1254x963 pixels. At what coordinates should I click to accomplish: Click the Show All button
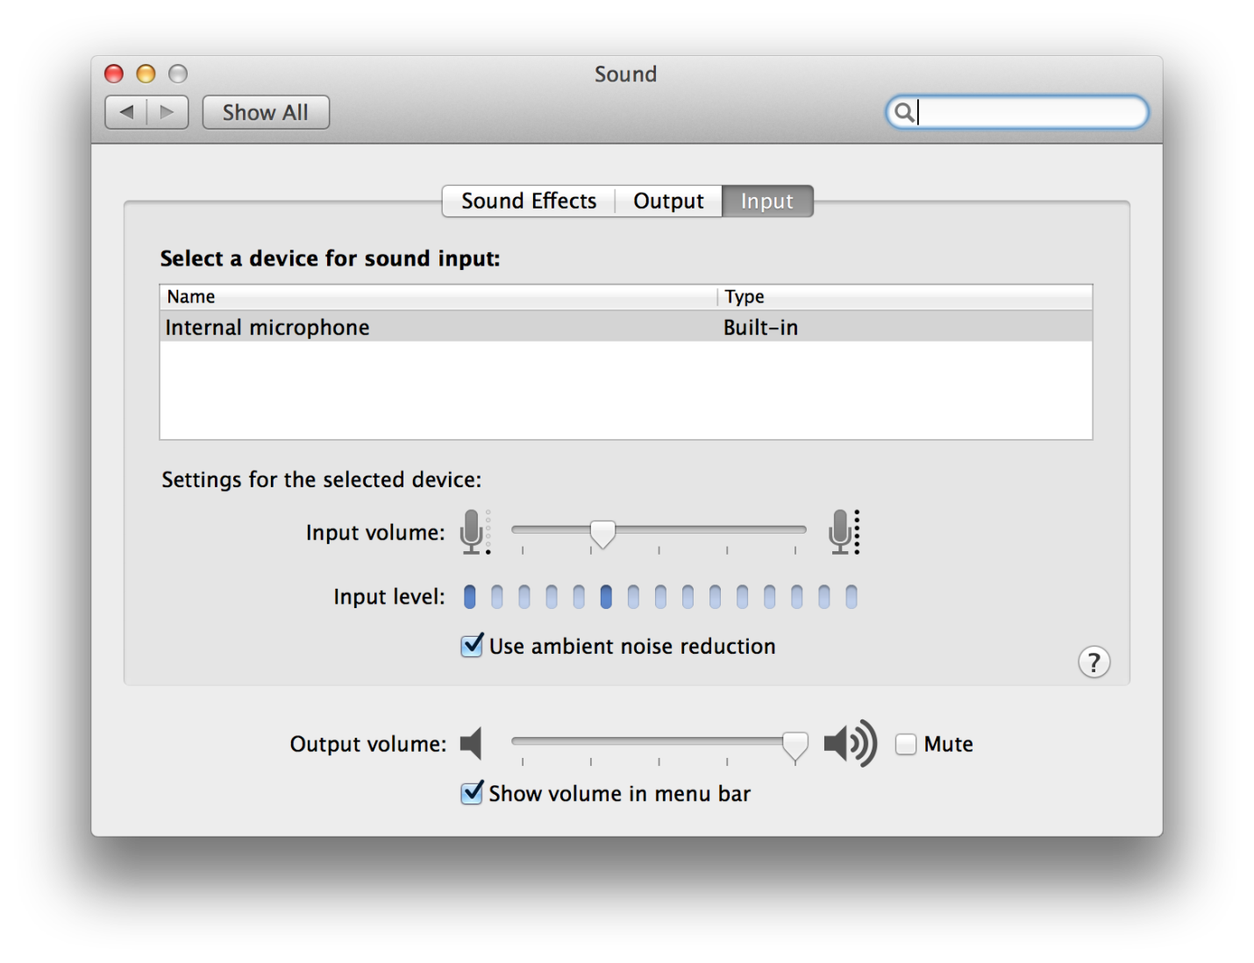click(x=265, y=112)
